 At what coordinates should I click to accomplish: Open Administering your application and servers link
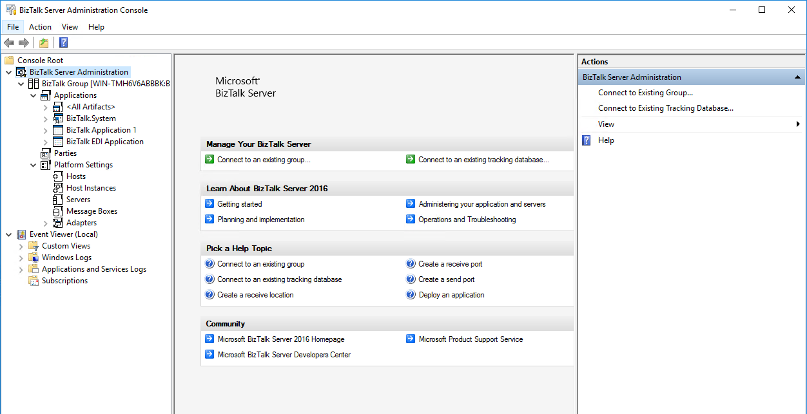tap(482, 204)
